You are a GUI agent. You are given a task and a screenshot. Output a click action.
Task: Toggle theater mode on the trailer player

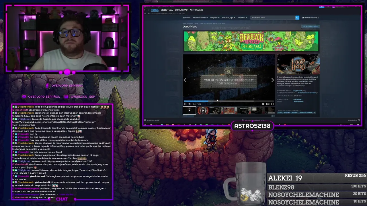pyautogui.click(x=268, y=104)
